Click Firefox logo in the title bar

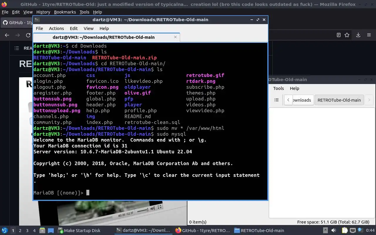pos(4,4)
